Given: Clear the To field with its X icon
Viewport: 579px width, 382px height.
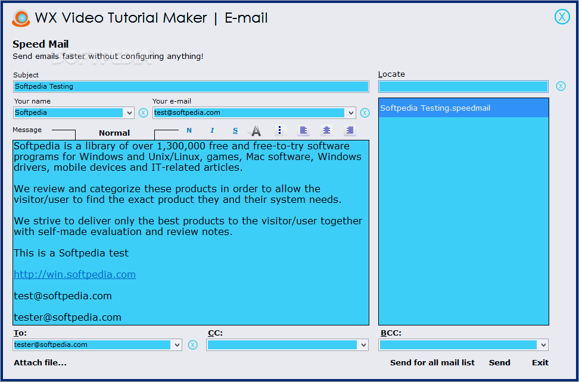Looking at the screenshot, I should [x=193, y=345].
